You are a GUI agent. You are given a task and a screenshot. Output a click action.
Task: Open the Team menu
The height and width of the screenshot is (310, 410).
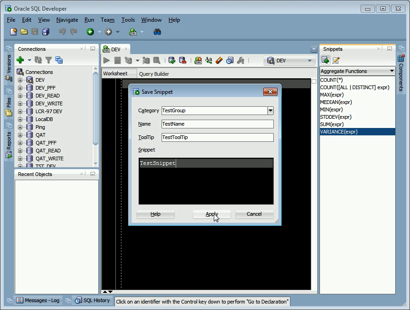tap(108, 20)
